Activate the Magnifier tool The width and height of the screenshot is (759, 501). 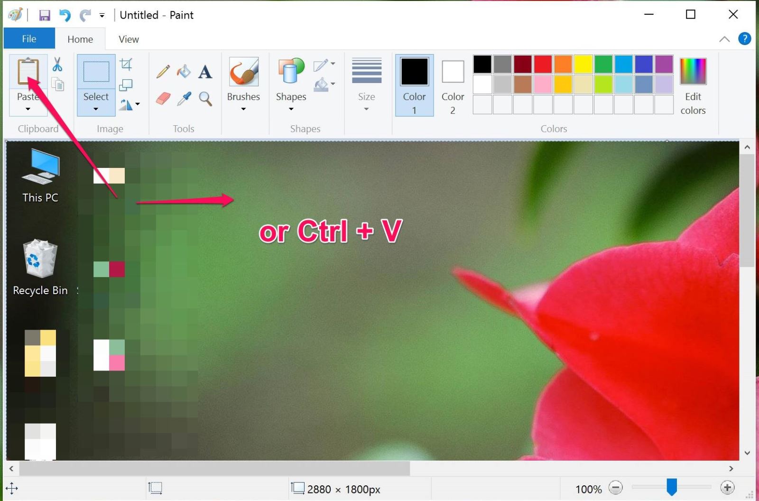[x=205, y=99]
